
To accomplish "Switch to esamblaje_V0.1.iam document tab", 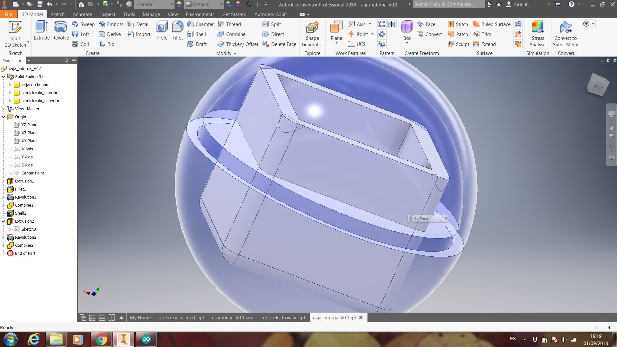I will coord(232,318).
